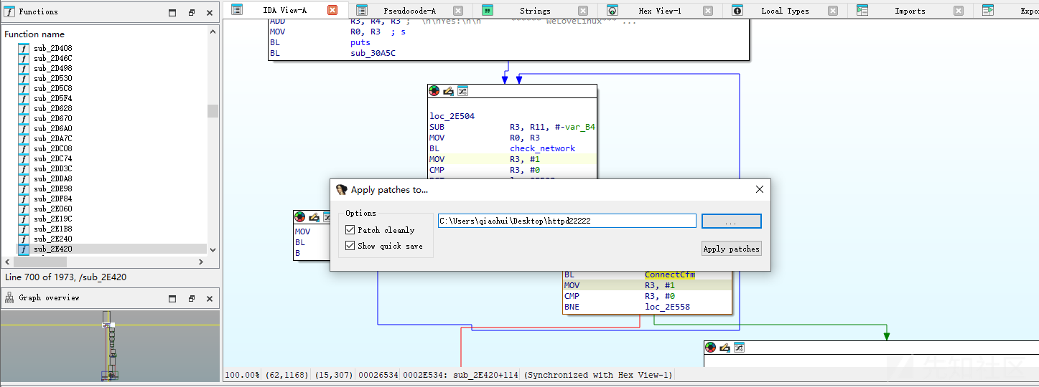Viewport: 1039px width, 387px height.
Task: Click loc_2E558 branch target in graph
Action: (x=667, y=307)
